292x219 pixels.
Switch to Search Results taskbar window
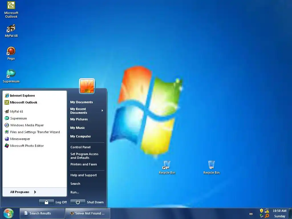point(42,213)
